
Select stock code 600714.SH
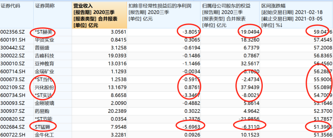13,72
